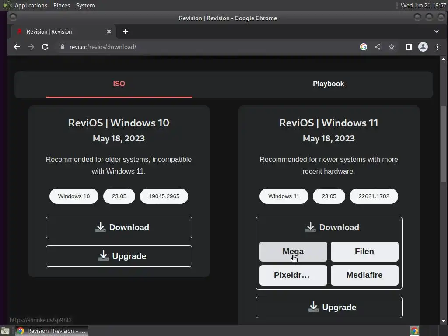Go back to the previous page
448x336 pixels.
click(17, 47)
